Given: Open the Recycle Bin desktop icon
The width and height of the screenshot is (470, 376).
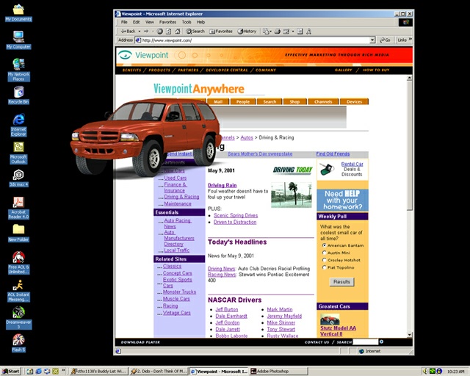Looking at the screenshot, I should [18, 95].
